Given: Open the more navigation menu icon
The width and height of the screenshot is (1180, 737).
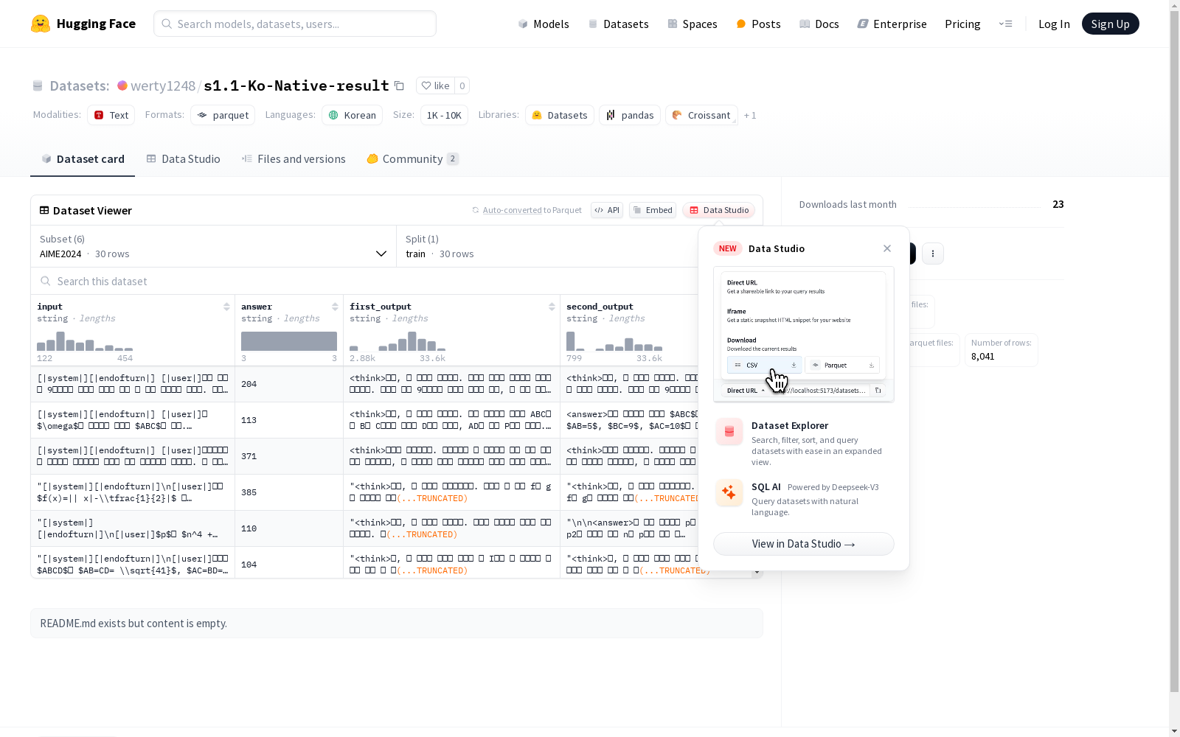Looking at the screenshot, I should pos(1005,24).
